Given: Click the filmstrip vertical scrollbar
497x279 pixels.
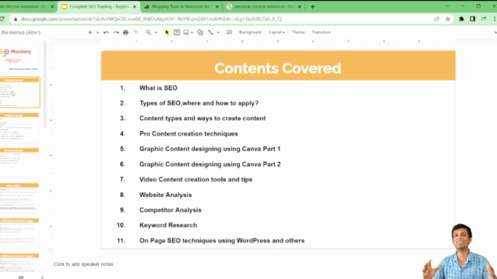Looking at the screenshot, I should tap(45, 84).
